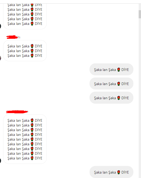This screenshot has height=178, width=141.
Task: Click the dark avatar beside the nine-line message
Action: point(0,161)
